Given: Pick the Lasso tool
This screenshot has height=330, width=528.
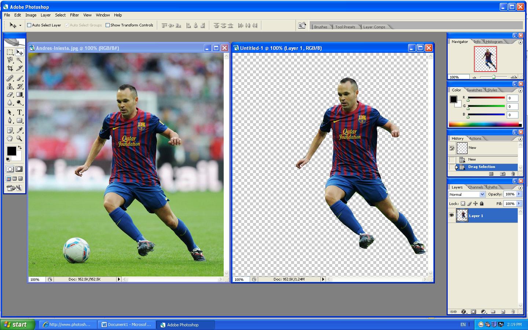Looking at the screenshot, I should (x=10, y=60).
